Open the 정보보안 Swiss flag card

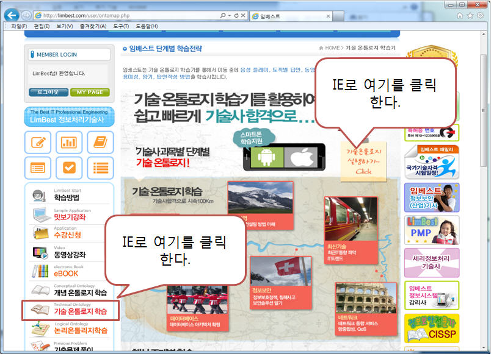[281, 283]
